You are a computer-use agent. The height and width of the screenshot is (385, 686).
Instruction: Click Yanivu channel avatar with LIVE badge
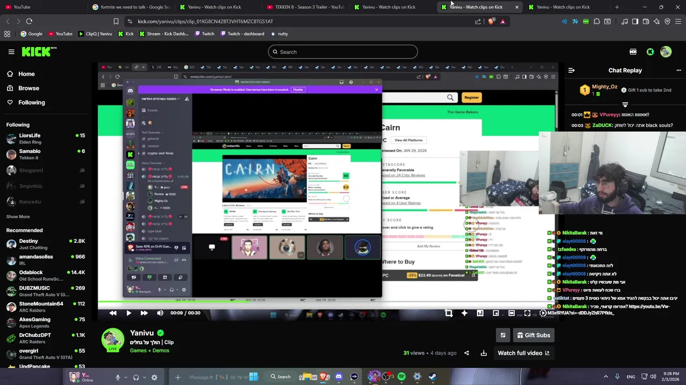click(x=113, y=341)
